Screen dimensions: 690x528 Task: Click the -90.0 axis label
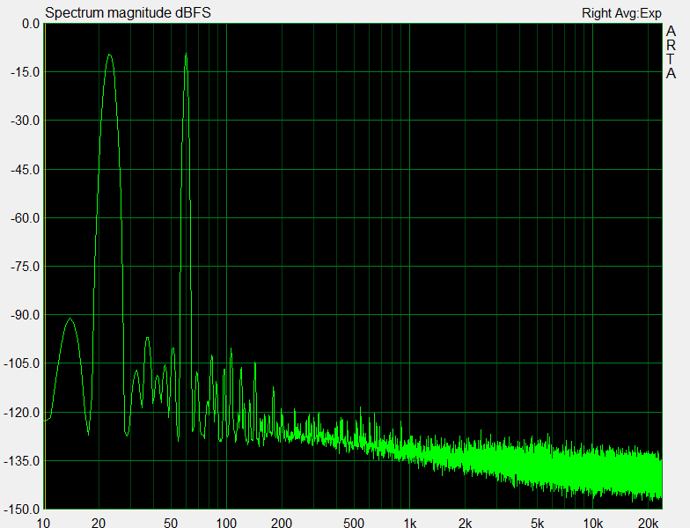coord(25,315)
